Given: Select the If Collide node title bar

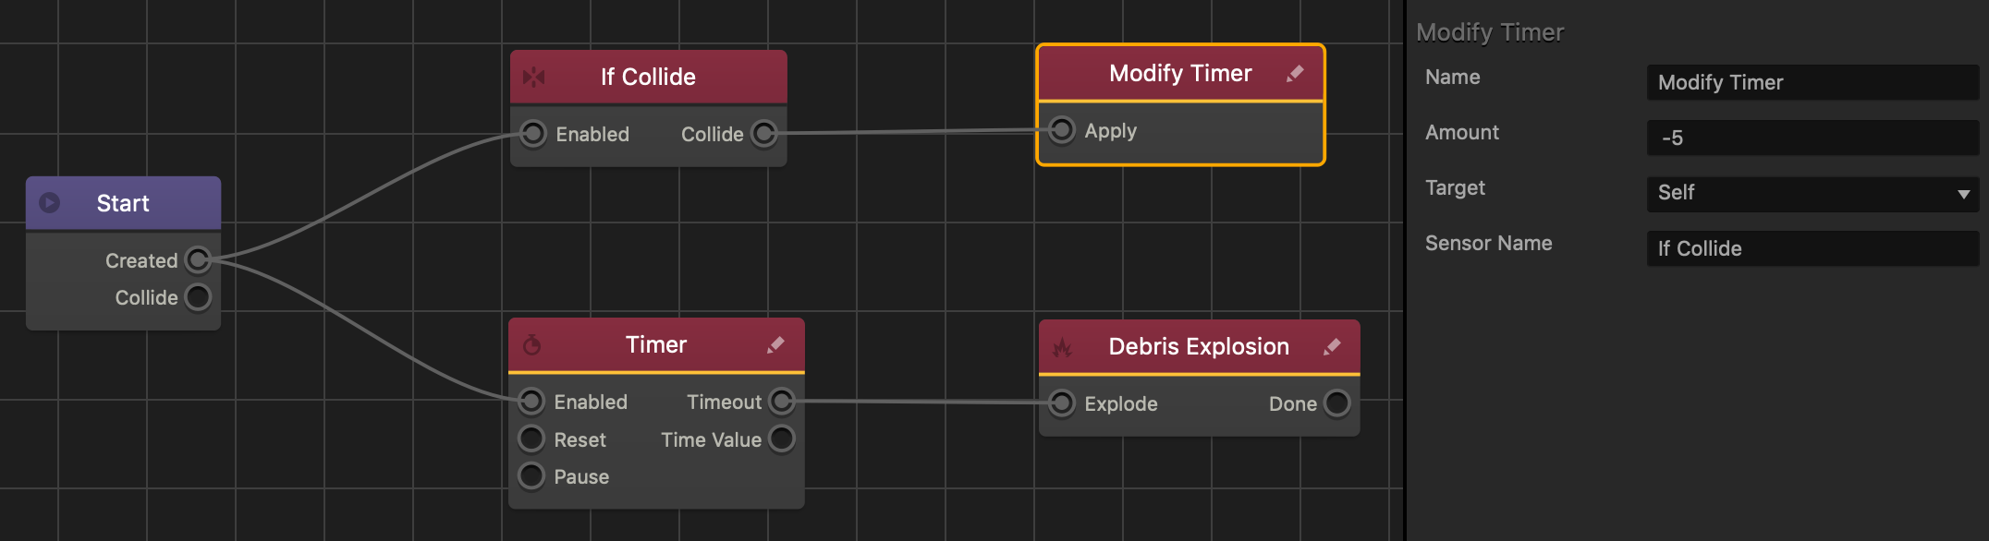Looking at the screenshot, I should pos(649,77).
